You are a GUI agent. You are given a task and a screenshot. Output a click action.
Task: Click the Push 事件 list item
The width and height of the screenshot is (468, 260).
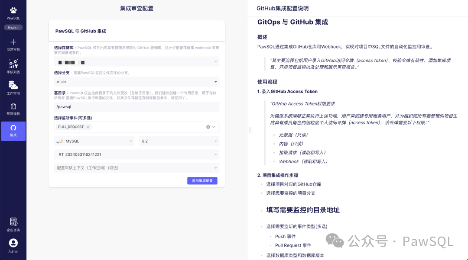point(285,237)
